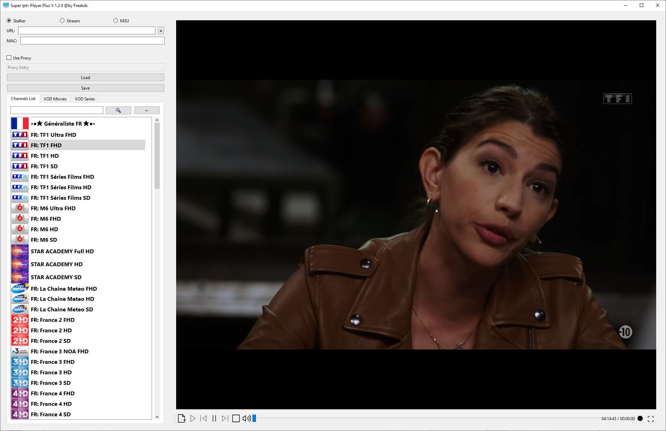Select the Stalker radio button
This screenshot has height=431, width=666.
[9, 21]
